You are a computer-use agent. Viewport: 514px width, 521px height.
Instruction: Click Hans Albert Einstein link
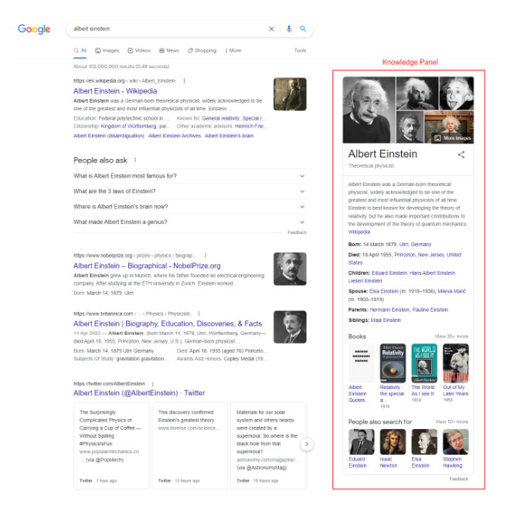click(x=432, y=272)
